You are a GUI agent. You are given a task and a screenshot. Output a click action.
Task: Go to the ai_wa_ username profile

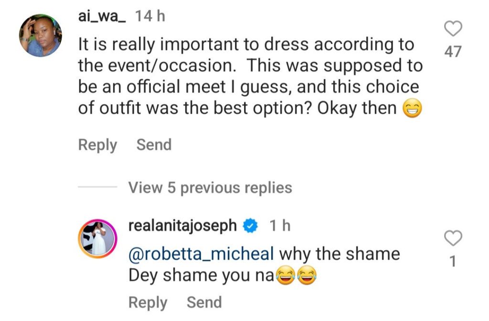102,17
